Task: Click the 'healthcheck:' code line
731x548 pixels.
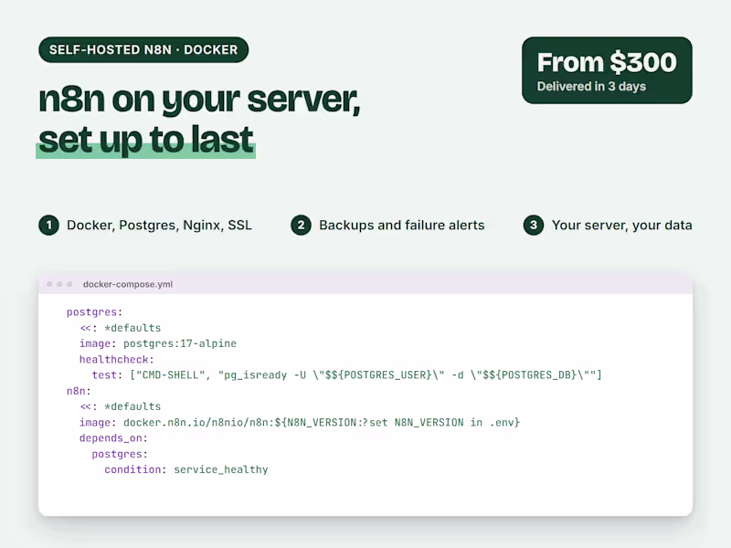Action: click(x=117, y=360)
